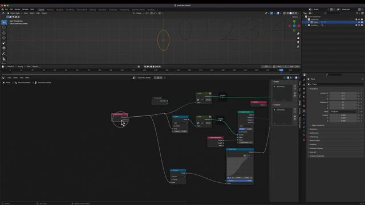The width and height of the screenshot is (365, 205).
Task: Select the Move tool
Action: click(x=4, y=33)
